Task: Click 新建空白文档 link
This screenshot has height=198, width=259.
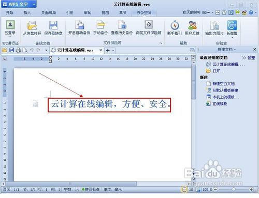Action: 221,84
